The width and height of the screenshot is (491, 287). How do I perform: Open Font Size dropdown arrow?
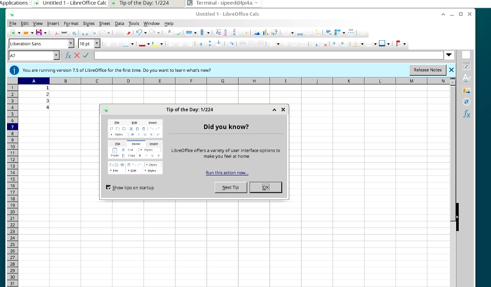[x=97, y=43]
